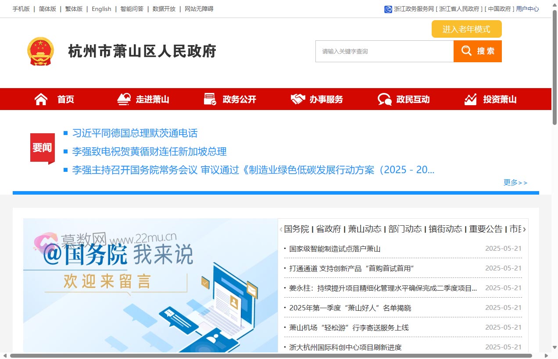Click the magnifier icon in the search button
Image resolution: width=558 pixels, height=359 pixels.
click(466, 51)
